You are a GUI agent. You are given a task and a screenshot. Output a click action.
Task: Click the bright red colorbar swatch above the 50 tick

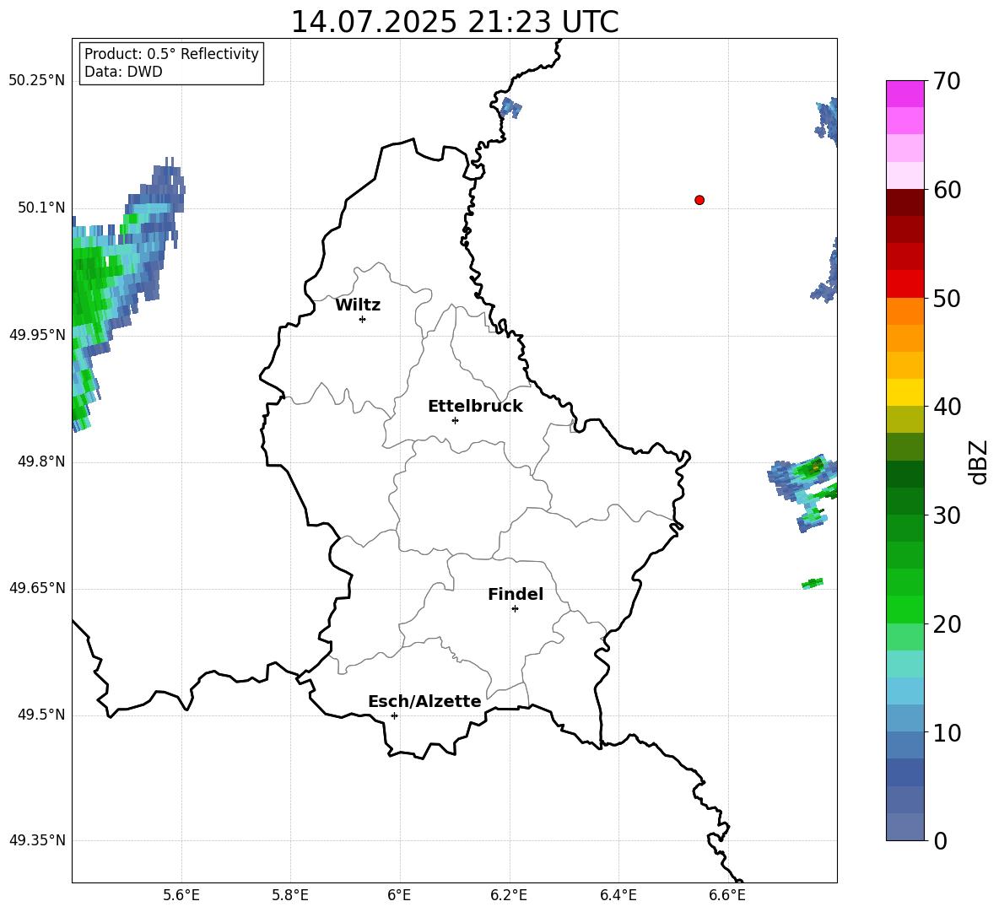point(905,284)
